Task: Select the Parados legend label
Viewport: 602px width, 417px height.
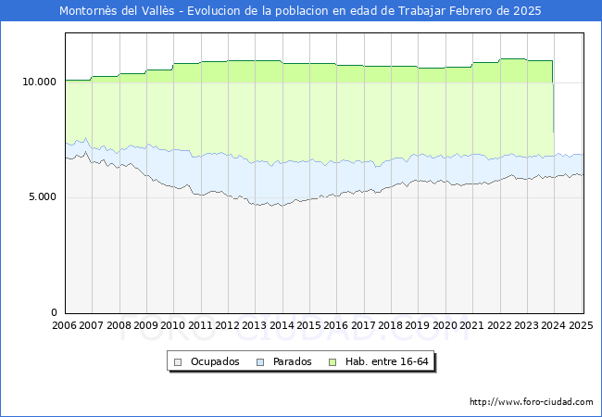Action: pos(292,361)
